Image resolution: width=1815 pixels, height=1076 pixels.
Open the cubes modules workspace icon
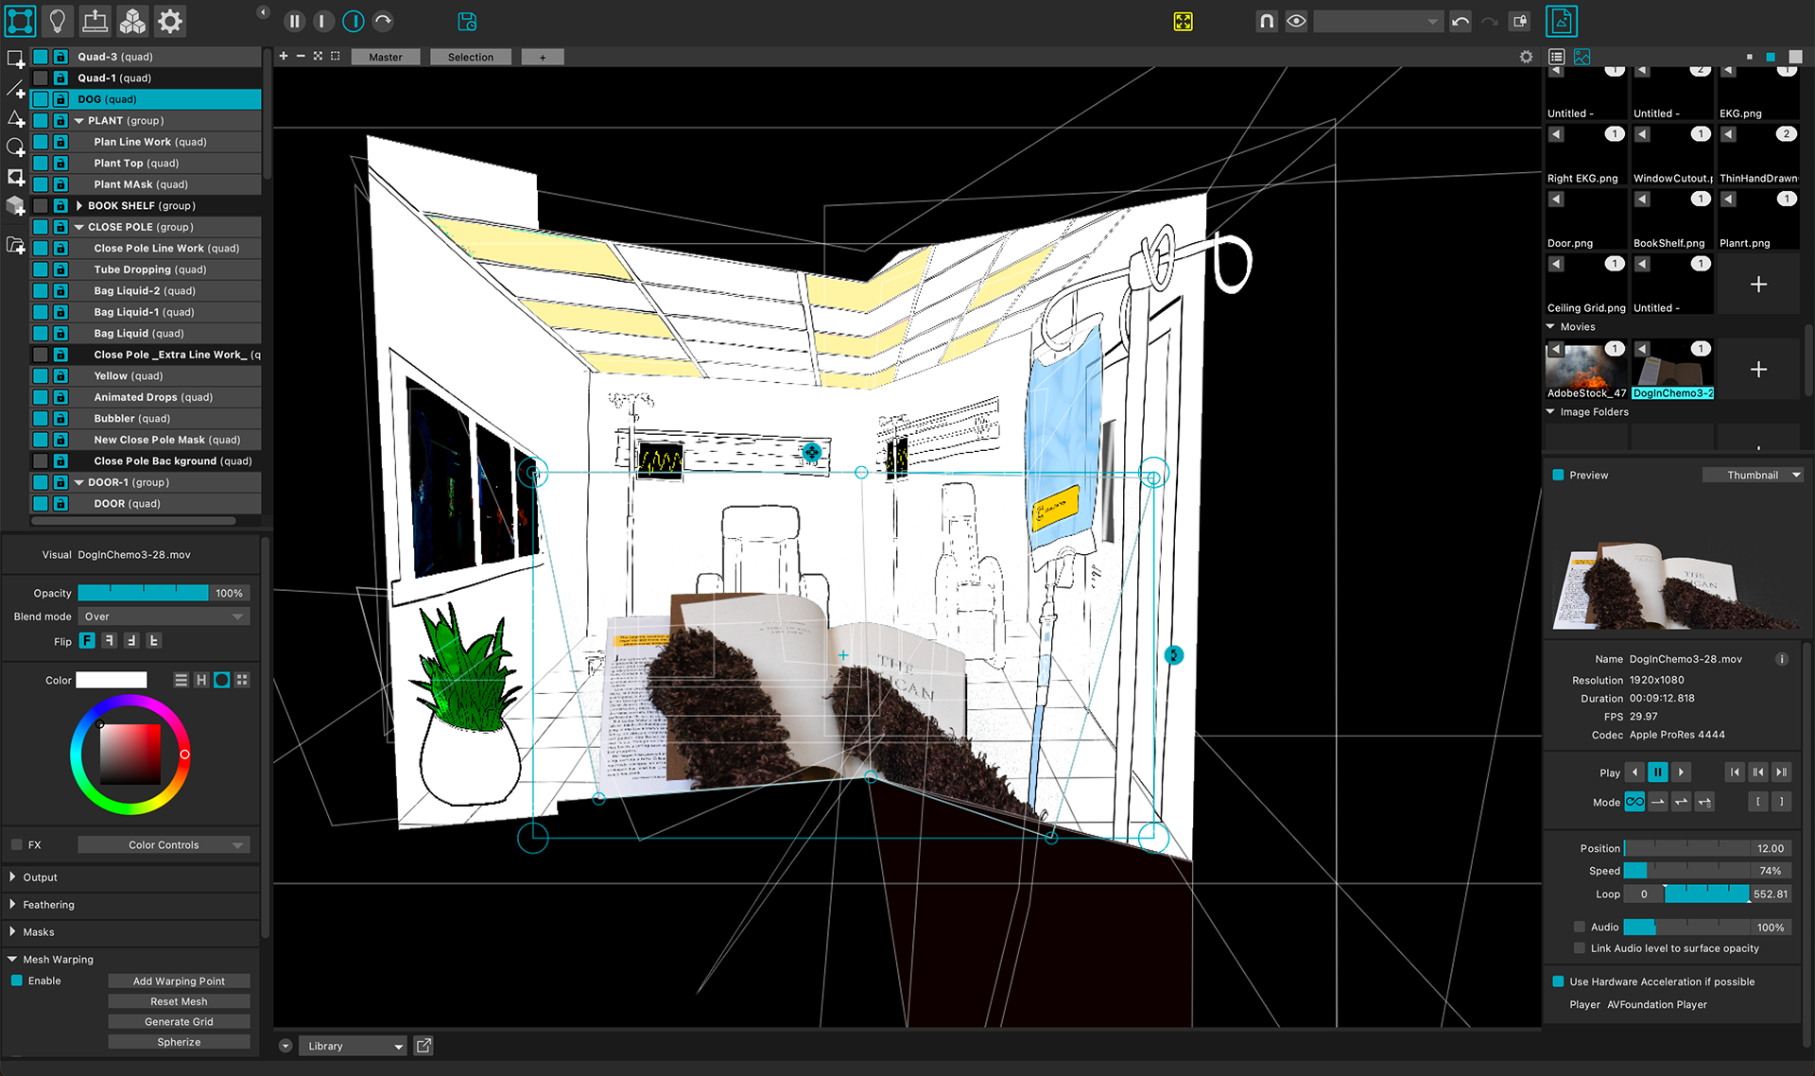point(132,21)
